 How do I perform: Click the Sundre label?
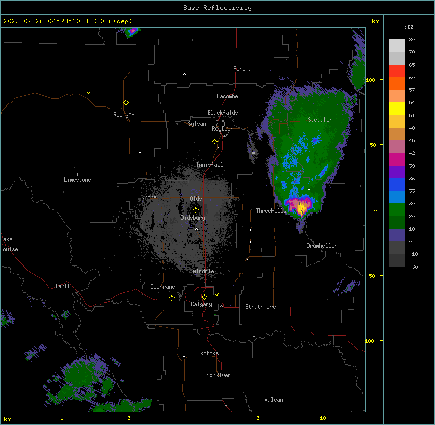(147, 197)
